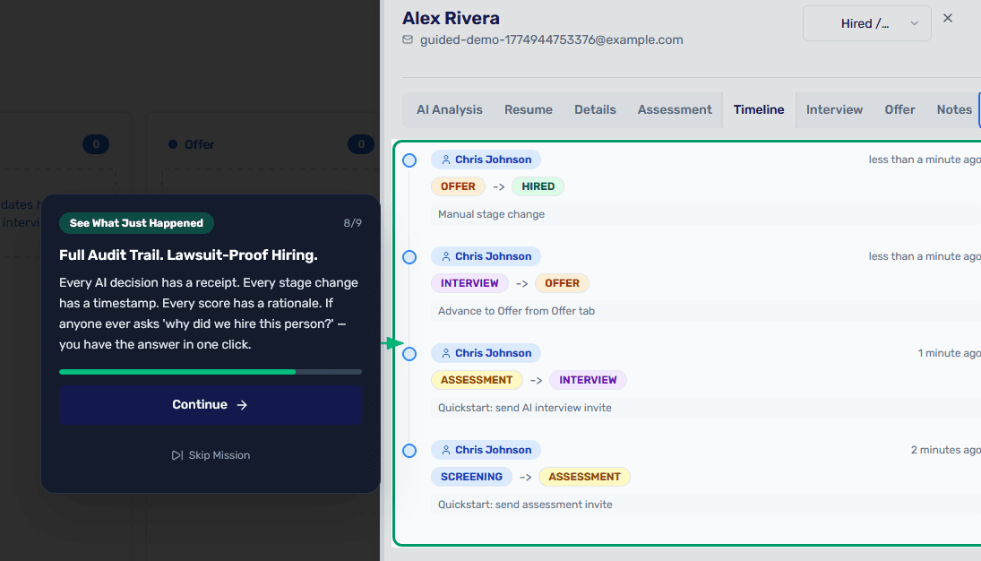Viewport: 981px width, 561px height.
Task: Click the HIRED stage badge in the top event
Action: 538,186
